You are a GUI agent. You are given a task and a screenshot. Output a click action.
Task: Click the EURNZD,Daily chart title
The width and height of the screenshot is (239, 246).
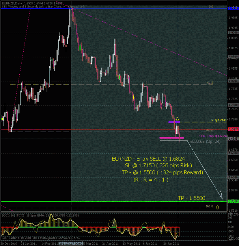coord(12,3)
